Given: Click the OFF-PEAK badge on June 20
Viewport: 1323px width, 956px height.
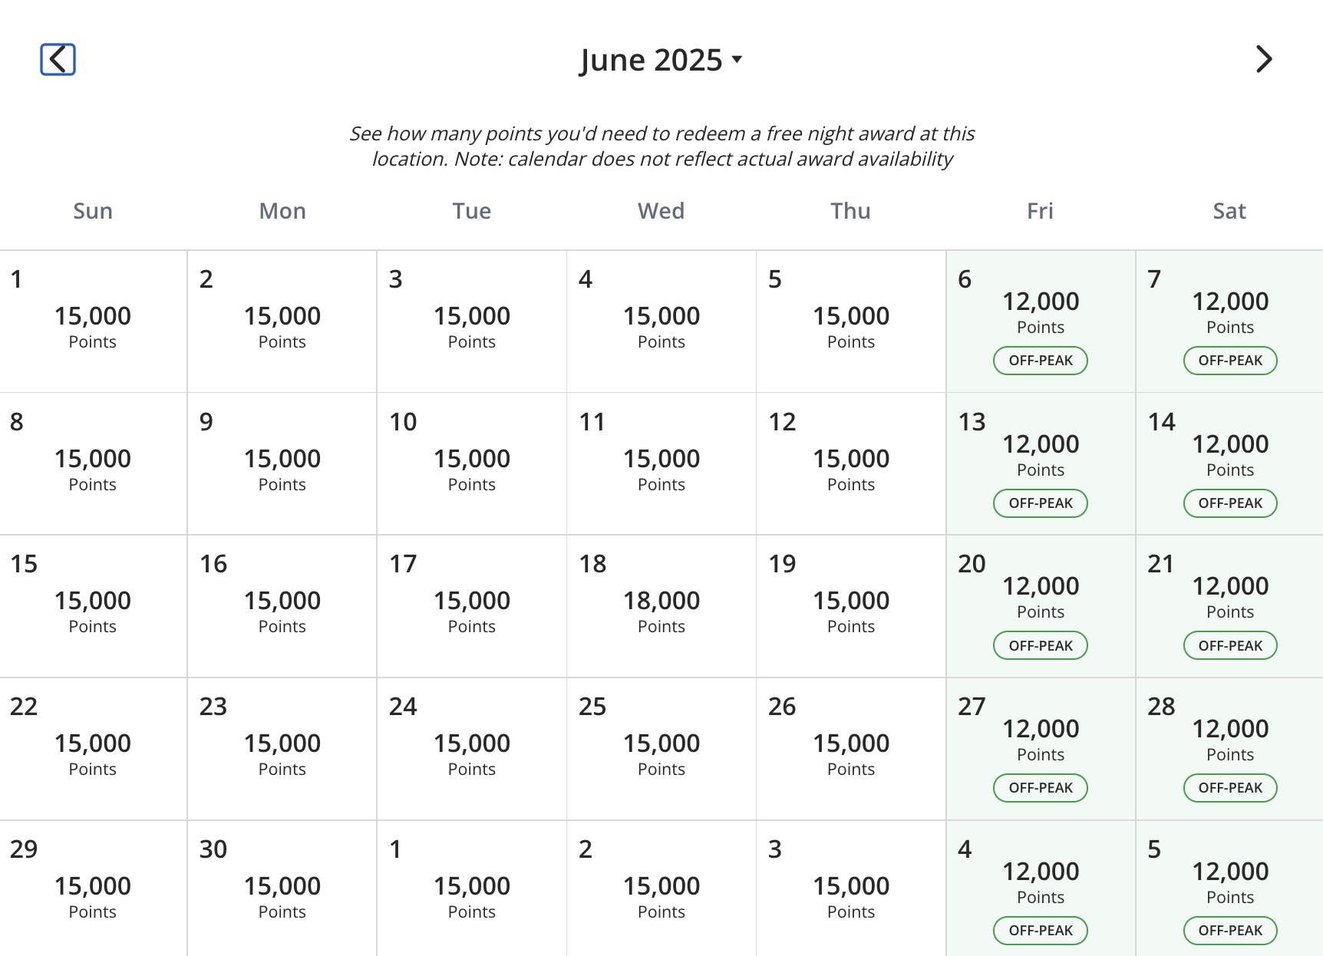Looking at the screenshot, I should (x=1040, y=645).
